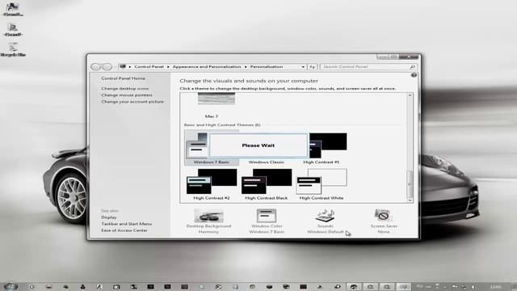Click Control Panel in the breadcrumb
Image resolution: width=517 pixels, height=291 pixels.
149,66
